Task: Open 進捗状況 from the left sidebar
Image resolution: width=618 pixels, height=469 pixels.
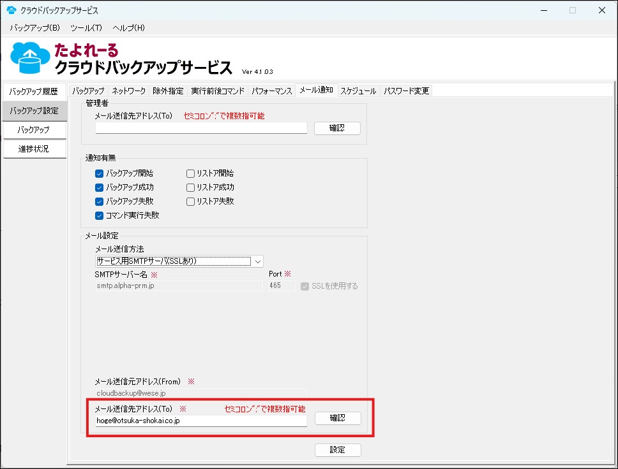Action: (34, 149)
